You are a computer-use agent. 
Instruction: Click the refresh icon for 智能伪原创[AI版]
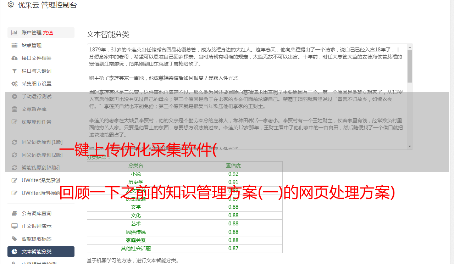[x=15, y=168]
